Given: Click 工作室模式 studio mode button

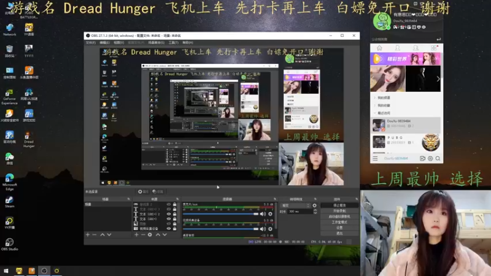Looking at the screenshot, I should coord(339,222).
